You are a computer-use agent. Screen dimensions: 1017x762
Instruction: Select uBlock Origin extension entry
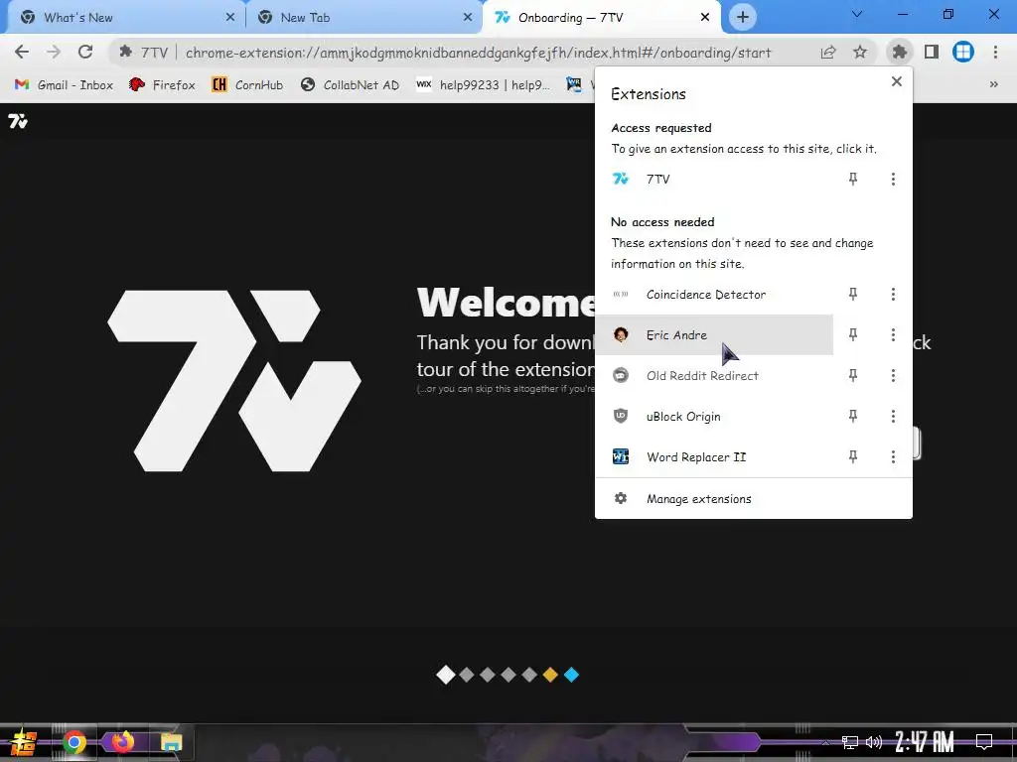(x=714, y=416)
